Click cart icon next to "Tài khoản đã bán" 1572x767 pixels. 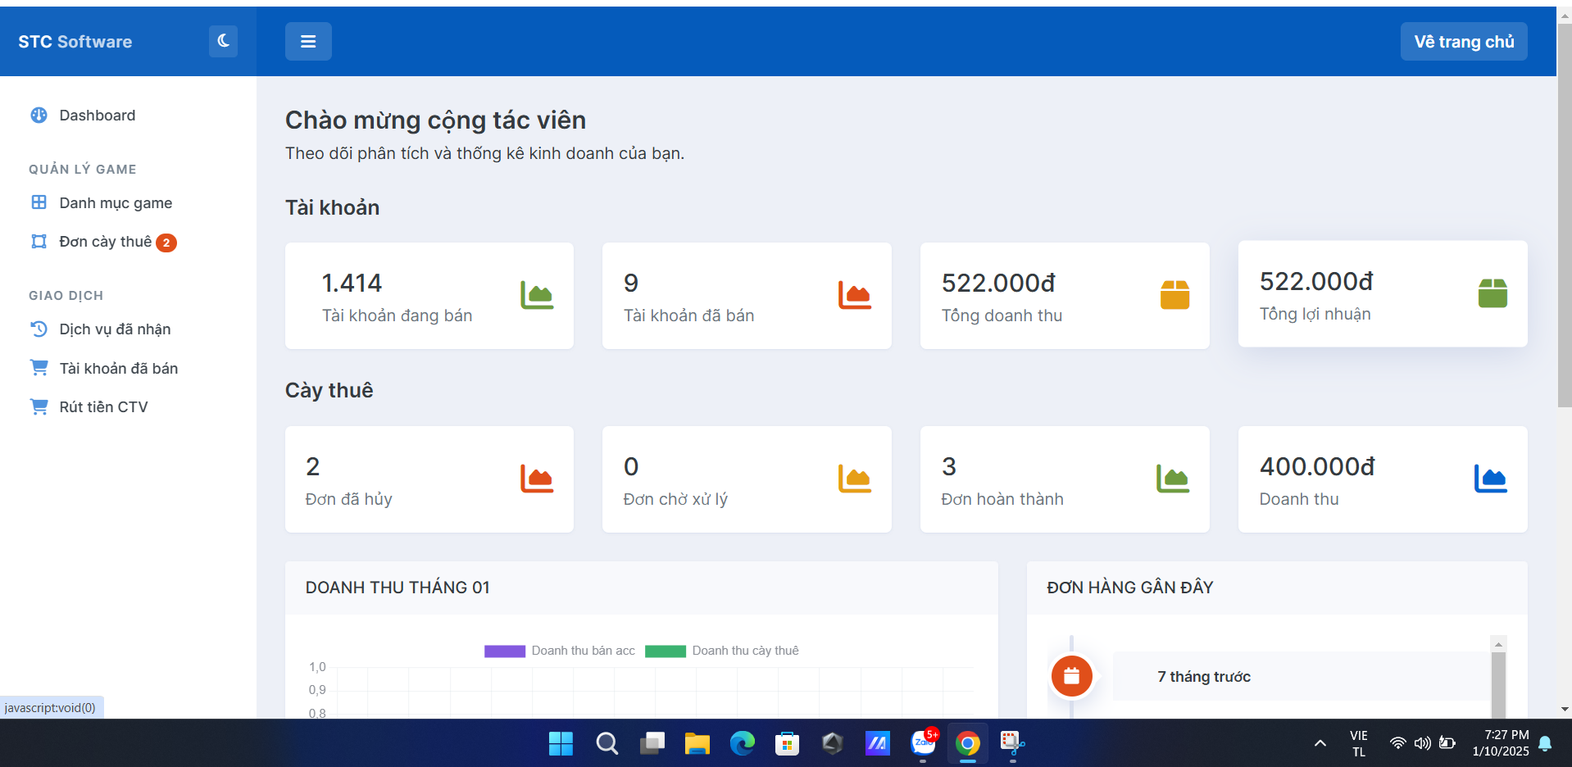(39, 368)
